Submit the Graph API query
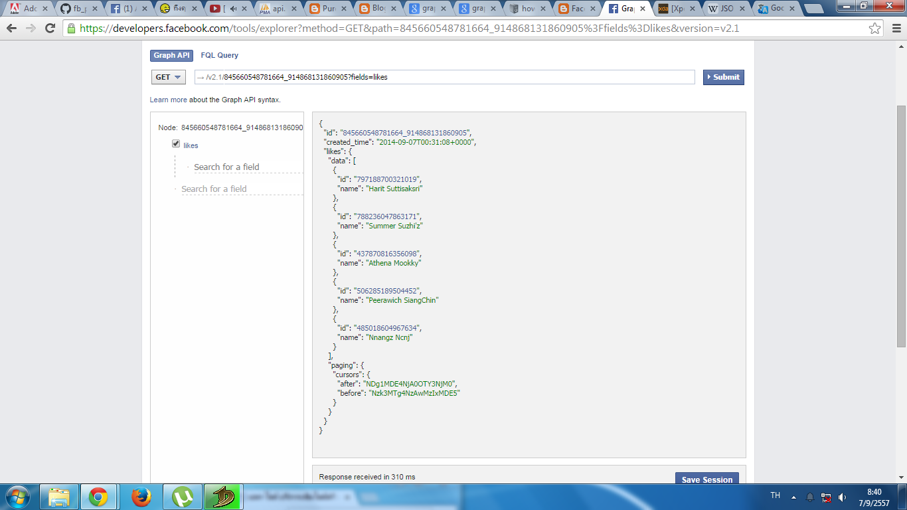The width and height of the screenshot is (907, 510). [x=724, y=77]
